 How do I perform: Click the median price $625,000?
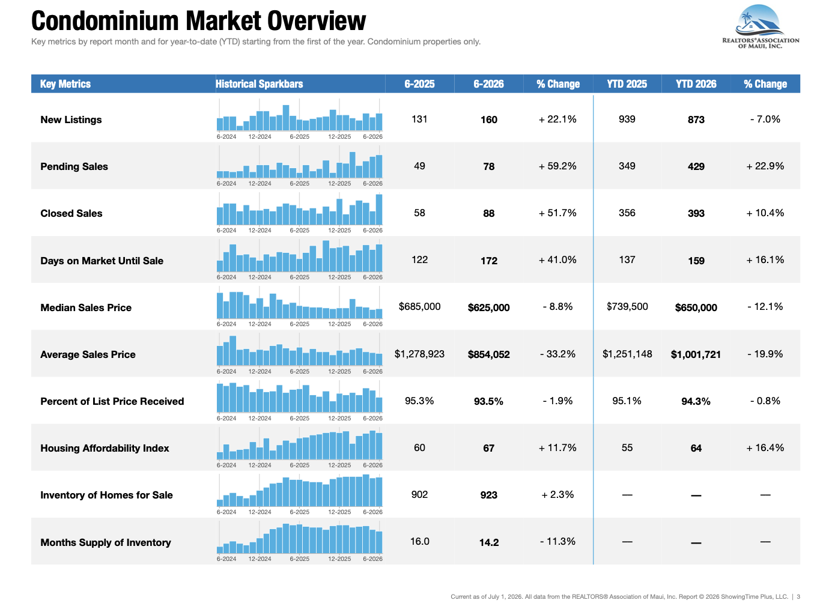[489, 308]
